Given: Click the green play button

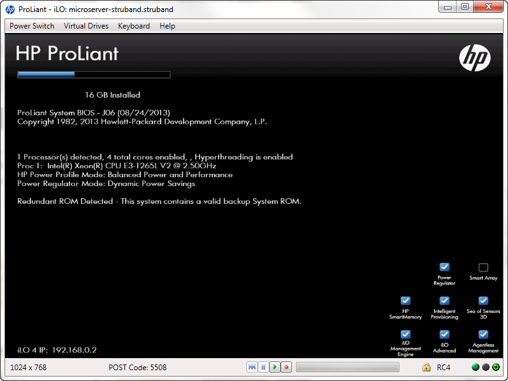Looking at the screenshot, I should [274, 367].
